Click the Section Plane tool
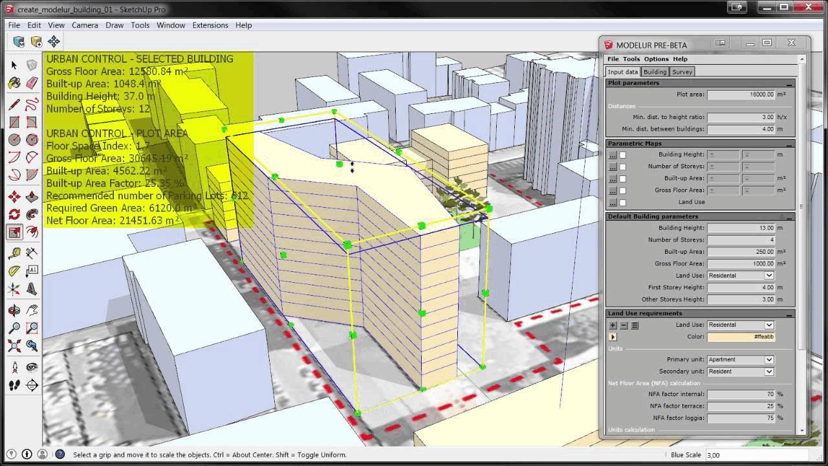This screenshot has width=828, height=466. pos(32,385)
